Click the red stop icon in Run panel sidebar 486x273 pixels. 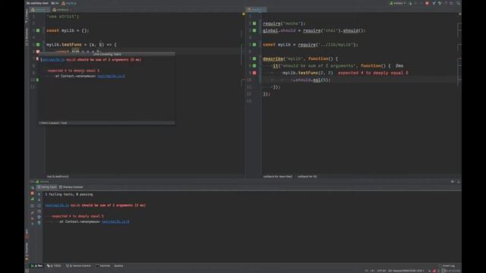(x=32, y=193)
